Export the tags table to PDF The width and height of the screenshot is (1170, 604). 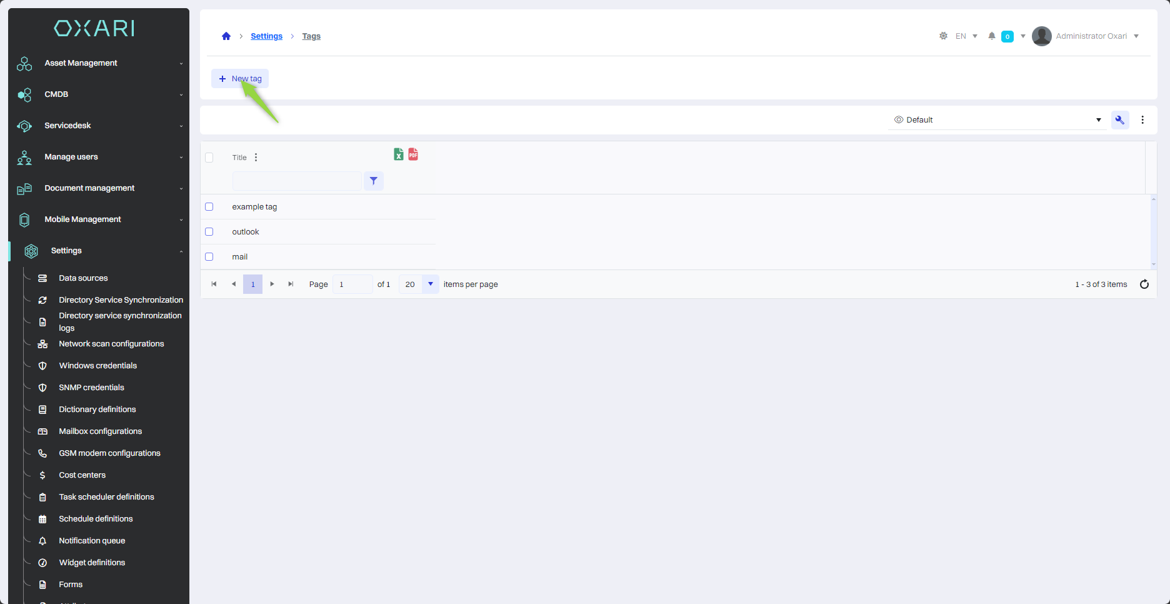click(413, 154)
